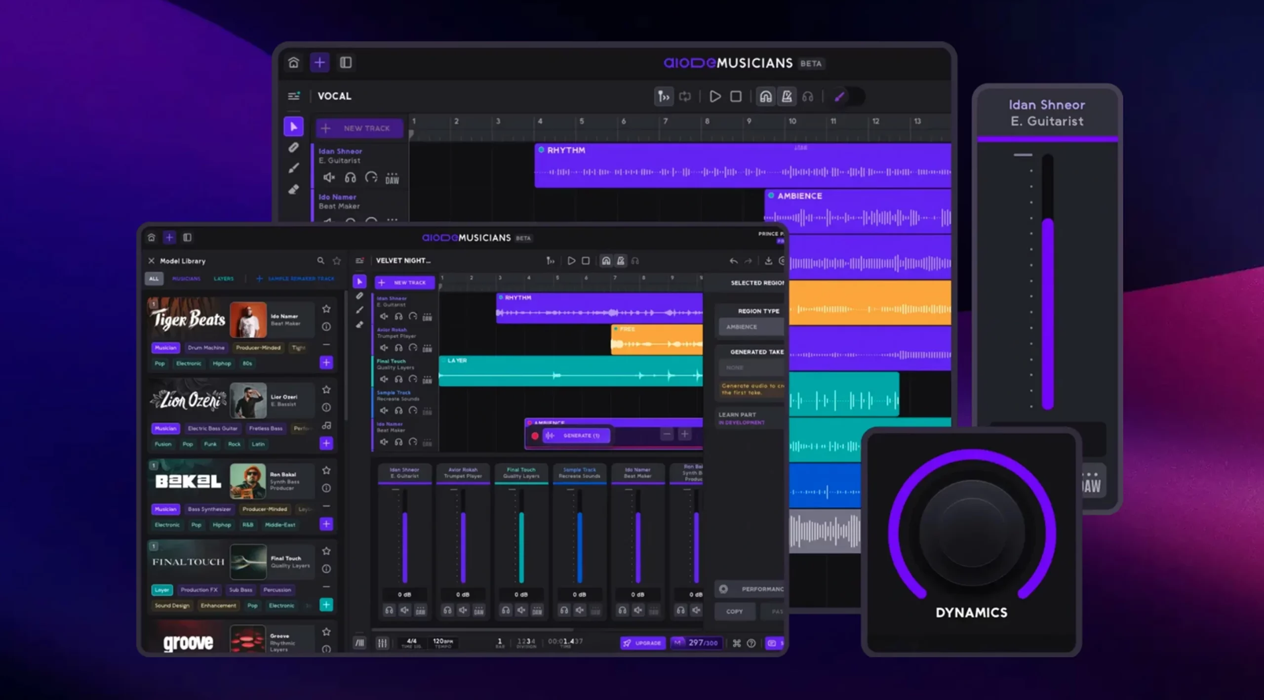Open the mixer sliders icon in the bottom bar

click(382, 643)
